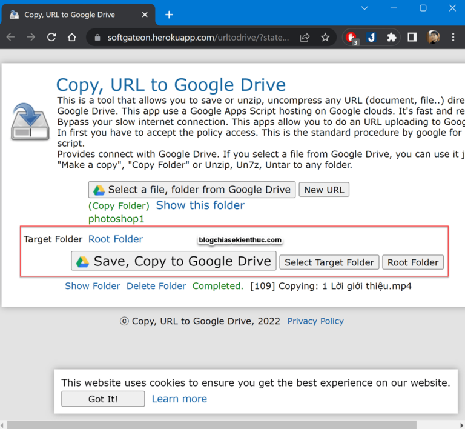Reload the current page
This screenshot has width=465, height=429.
[51, 38]
